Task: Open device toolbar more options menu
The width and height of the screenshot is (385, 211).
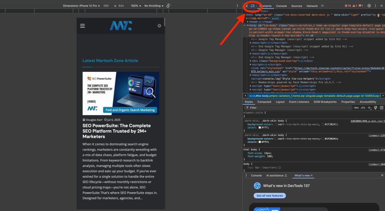Action: [x=237, y=6]
